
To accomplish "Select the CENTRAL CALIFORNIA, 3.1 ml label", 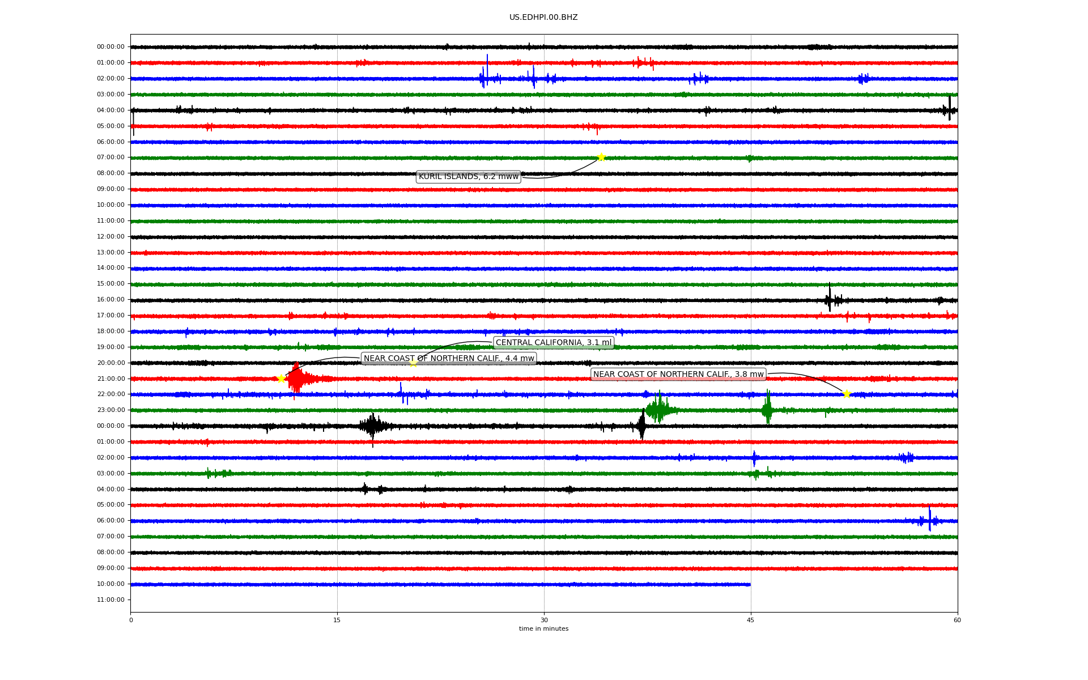I will 554,342.
